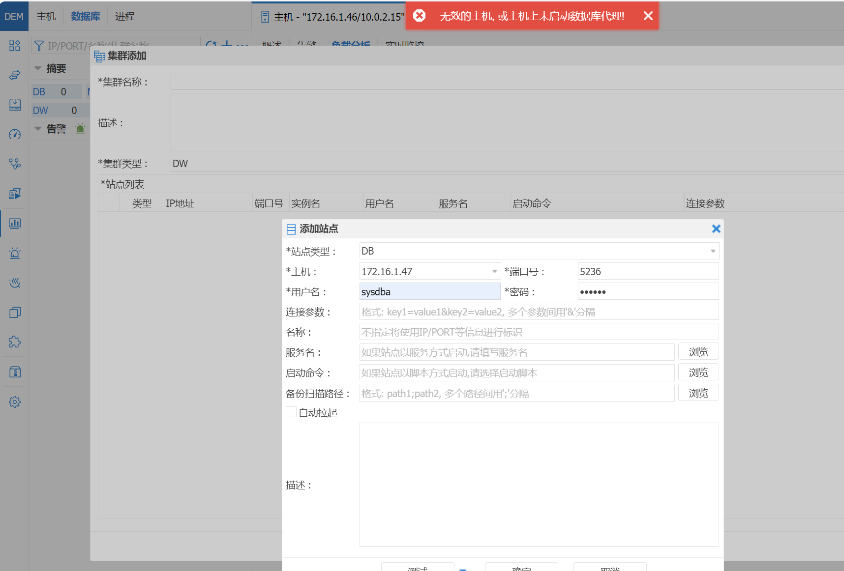Focus the 端口号 field with 5236

[648, 271]
